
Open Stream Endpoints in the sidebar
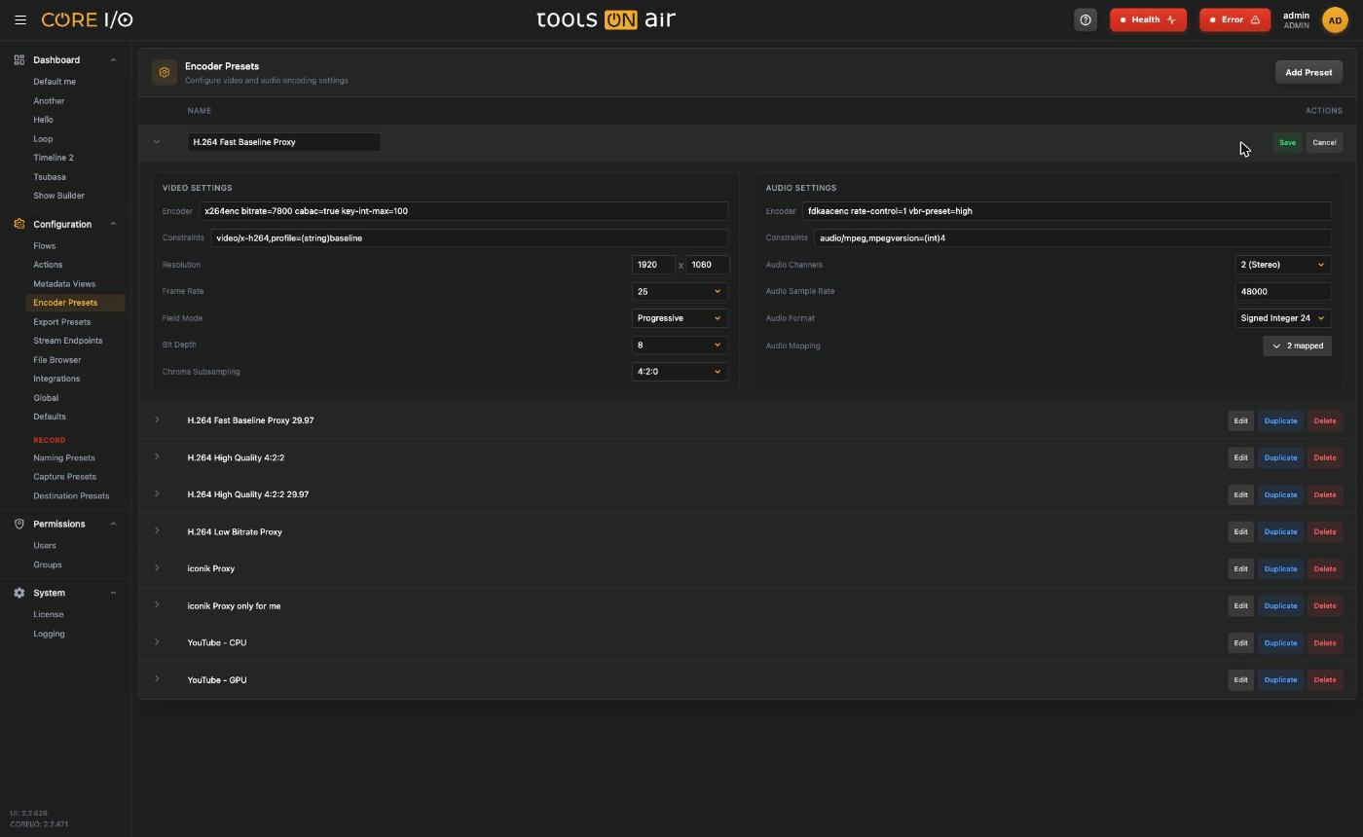[x=67, y=341]
